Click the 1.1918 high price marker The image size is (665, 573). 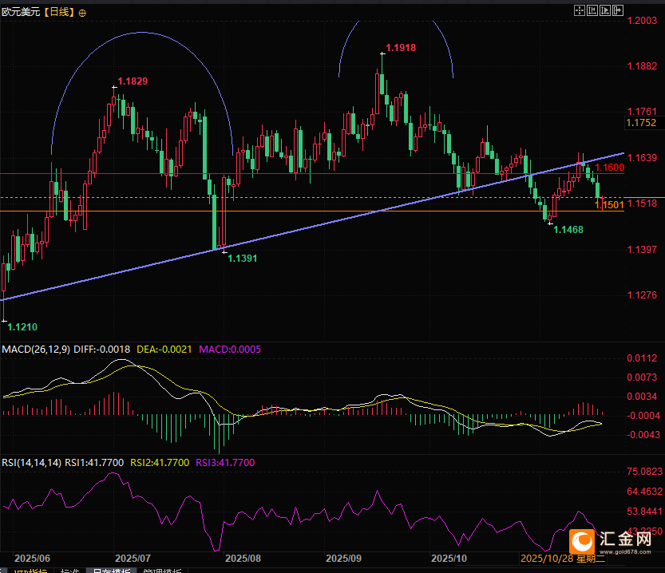coord(401,48)
